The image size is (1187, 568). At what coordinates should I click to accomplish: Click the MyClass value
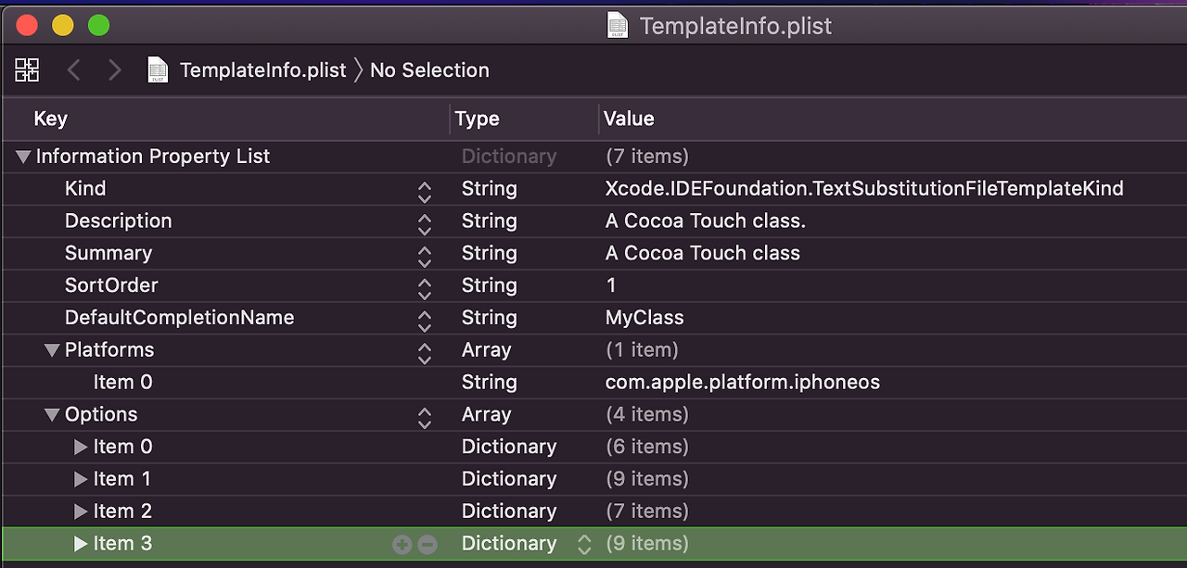645,318
